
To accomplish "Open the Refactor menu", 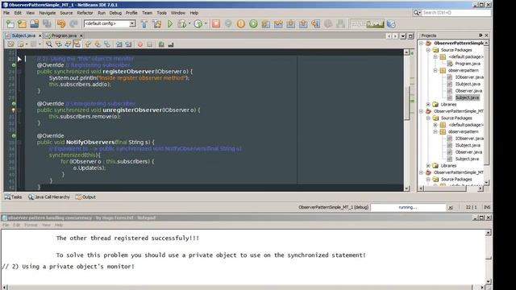I will pyautogui.click(x=85, y=13).
